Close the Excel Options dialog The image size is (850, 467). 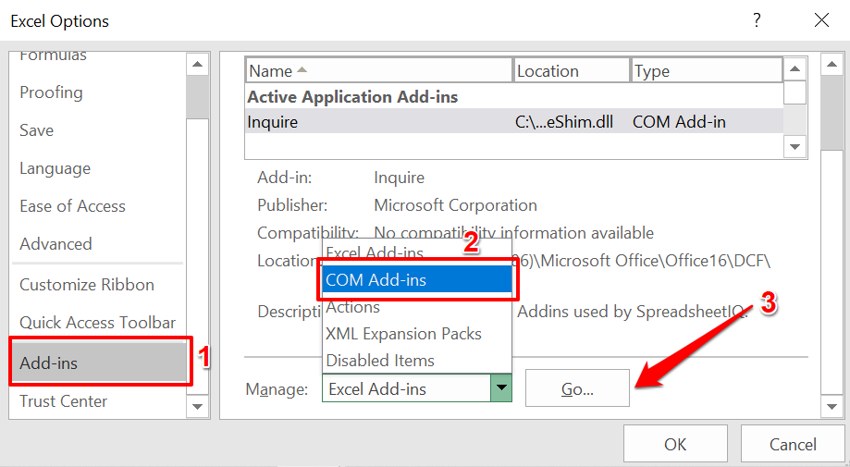pos(820,19)
